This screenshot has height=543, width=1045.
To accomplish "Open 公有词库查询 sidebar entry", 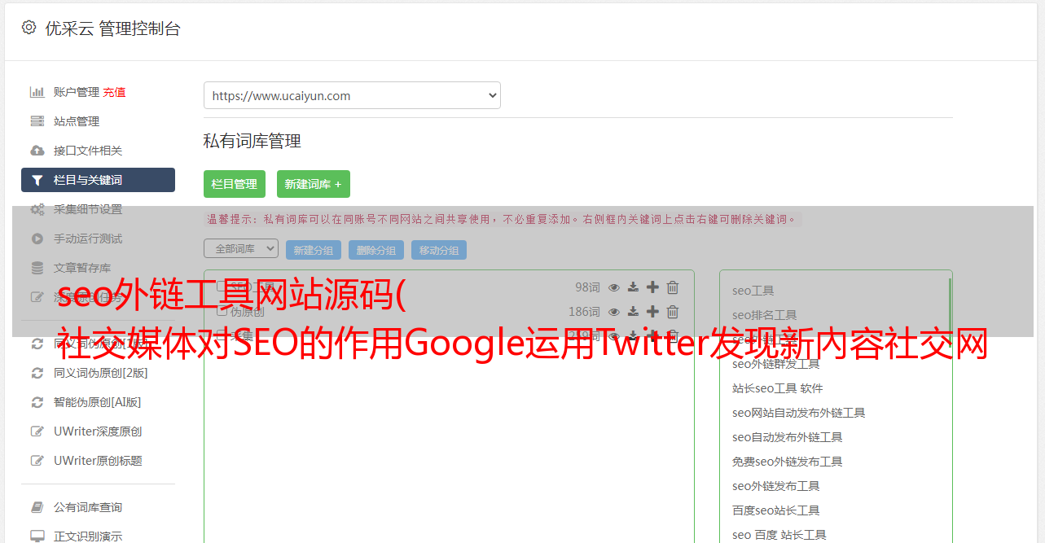I will coord(88,507).
